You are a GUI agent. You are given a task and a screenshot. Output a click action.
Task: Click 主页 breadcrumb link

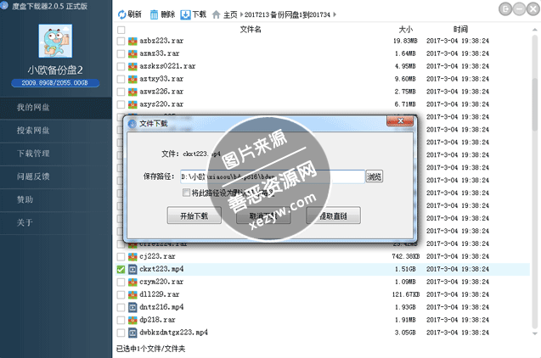230,14
